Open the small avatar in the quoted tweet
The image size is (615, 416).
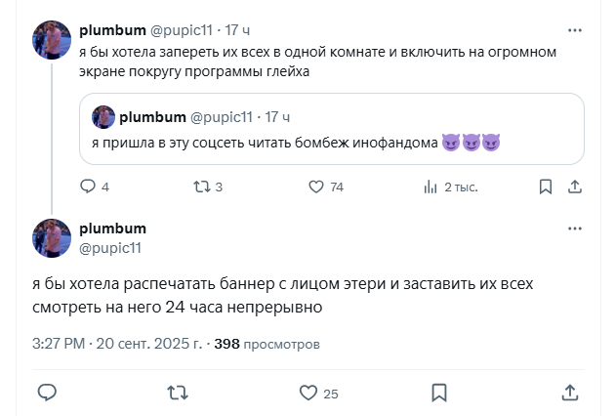click(103, 117)
